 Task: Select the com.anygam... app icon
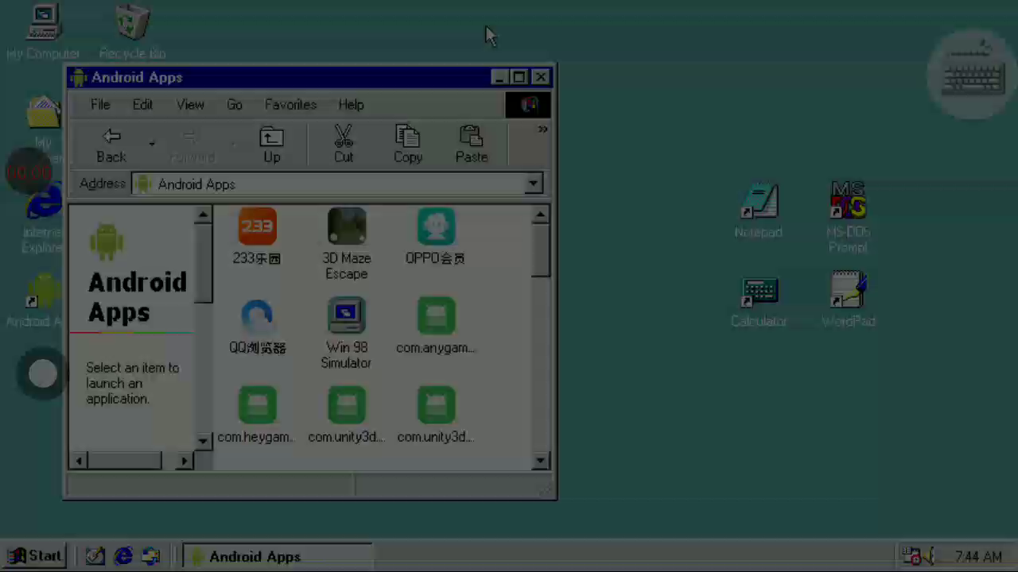436,317
